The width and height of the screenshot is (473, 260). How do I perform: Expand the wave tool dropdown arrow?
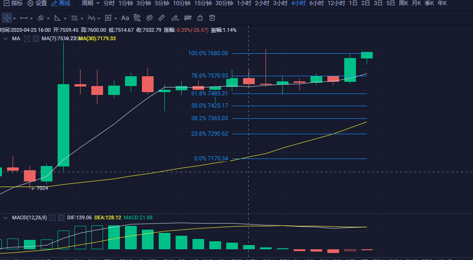tap(99, 19)
